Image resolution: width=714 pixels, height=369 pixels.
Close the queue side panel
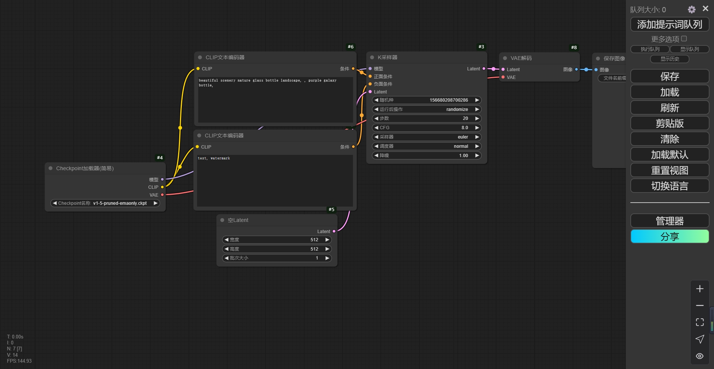(705, 9)
